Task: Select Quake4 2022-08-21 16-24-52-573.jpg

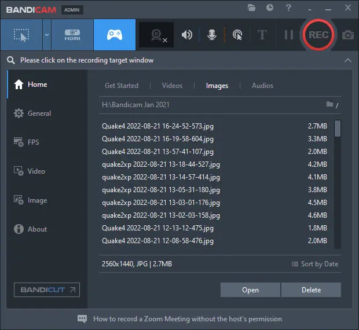Action: point(215,126)
